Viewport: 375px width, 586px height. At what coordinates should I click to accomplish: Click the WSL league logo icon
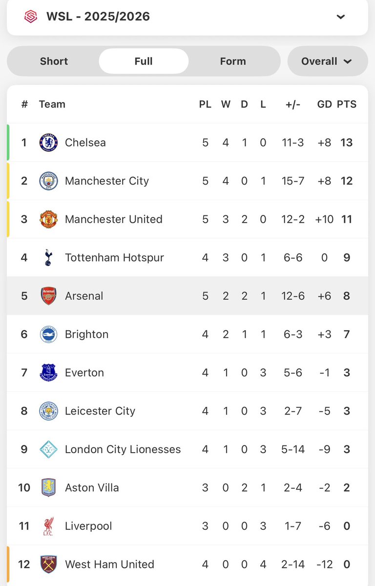(x=30, y=17)
